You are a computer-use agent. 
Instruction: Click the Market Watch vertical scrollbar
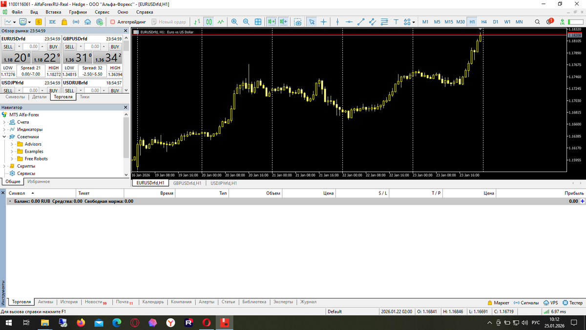pyautogui.click(x=126, y=64)
